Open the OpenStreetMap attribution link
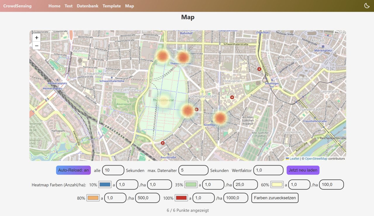The width and height of the screenshot is (374, 216). pos(316,158)
